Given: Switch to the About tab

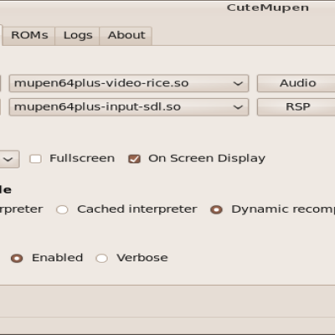Looking at the screenshot, I should tap(126, 36).
